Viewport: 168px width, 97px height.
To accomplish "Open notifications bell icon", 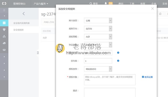I will 106,3.
